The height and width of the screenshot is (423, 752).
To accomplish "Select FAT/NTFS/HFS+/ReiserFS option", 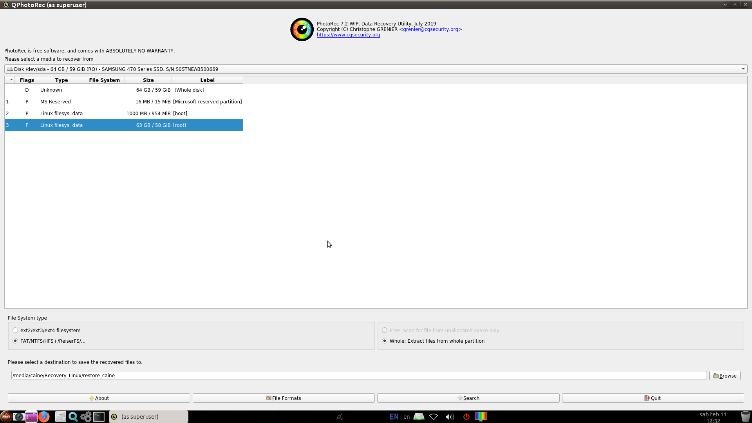I will pos(16,341).
